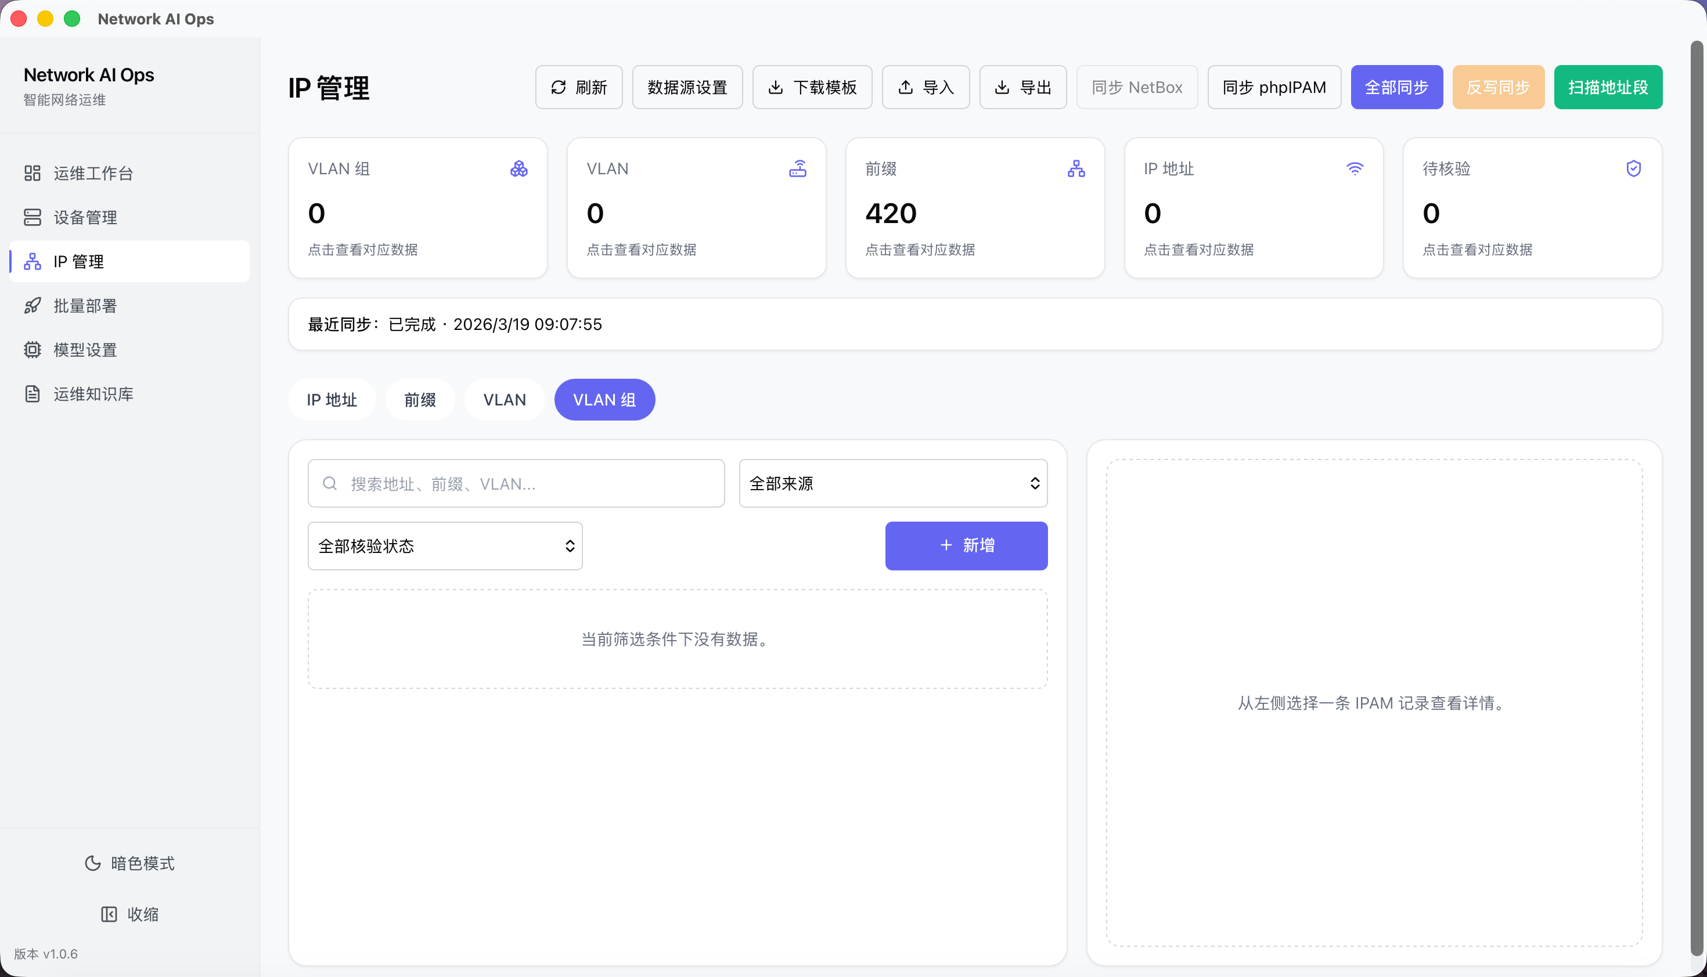Click the IP 地址 card wifi icon
Viewport: 1707px width, 977px height.
(x=1354, y=168)
